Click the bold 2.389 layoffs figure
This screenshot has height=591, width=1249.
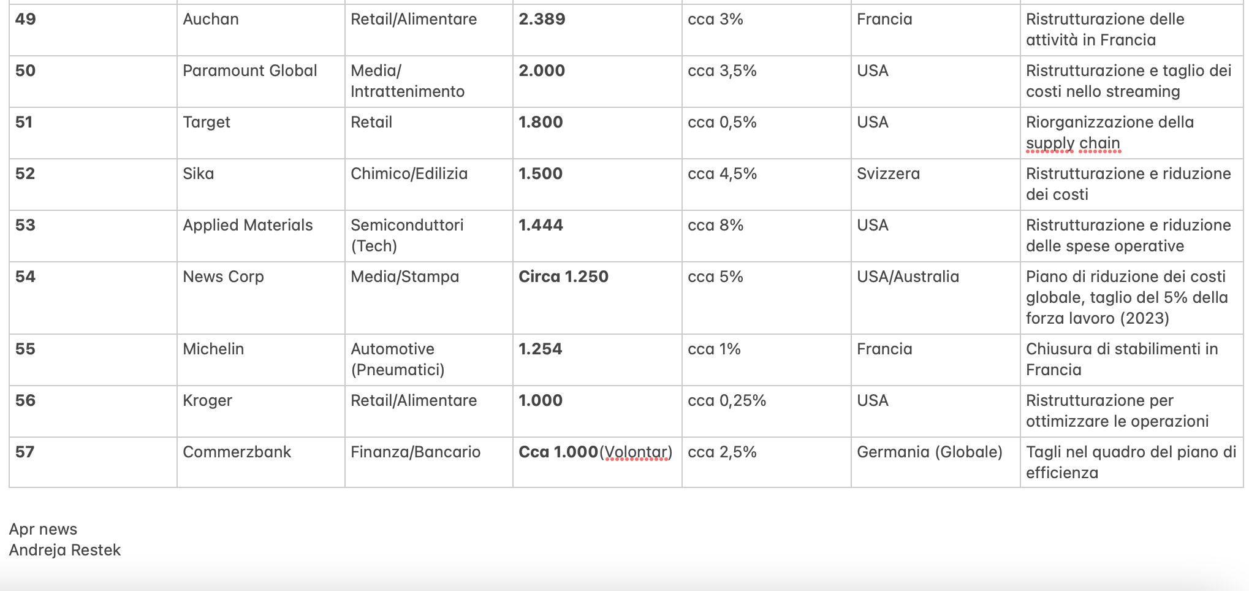(x=542, y=20)
